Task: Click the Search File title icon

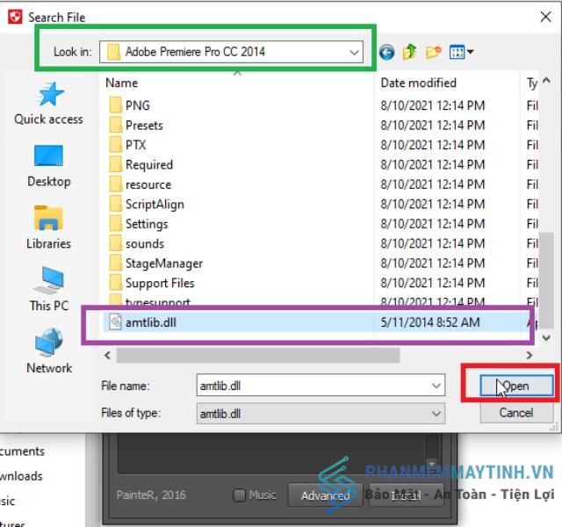Action: [x=15, y=17]
